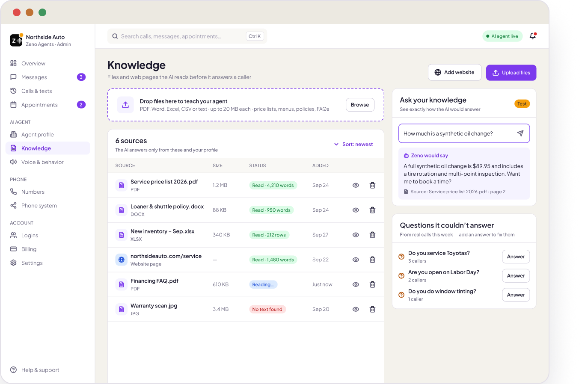Screen dimensions: 582x384
Task: Click the synthetic oil change question field
Action: coord(464,133)
